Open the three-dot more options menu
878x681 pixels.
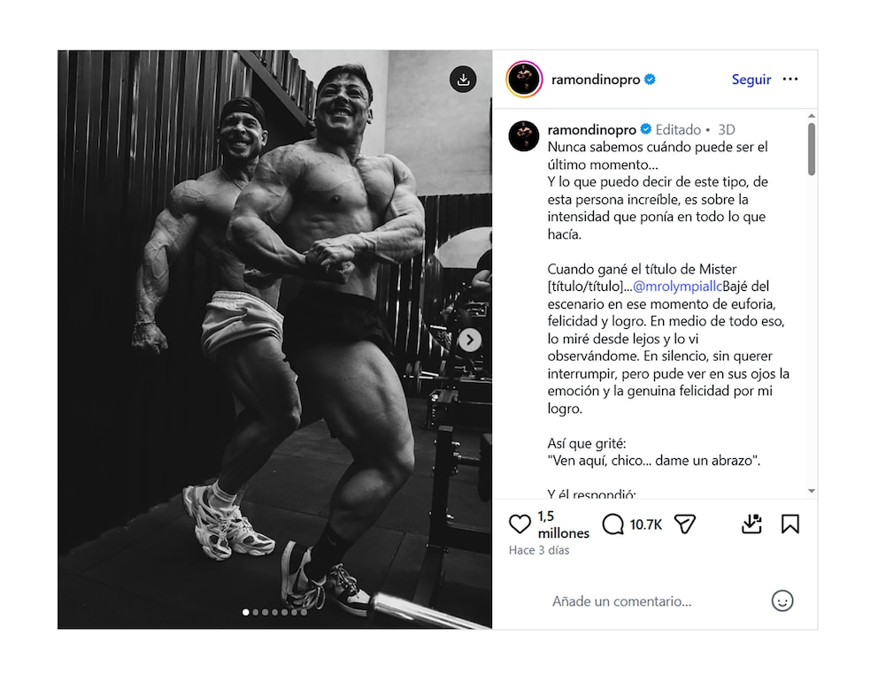pyautogui.click(x=790, y=79)
